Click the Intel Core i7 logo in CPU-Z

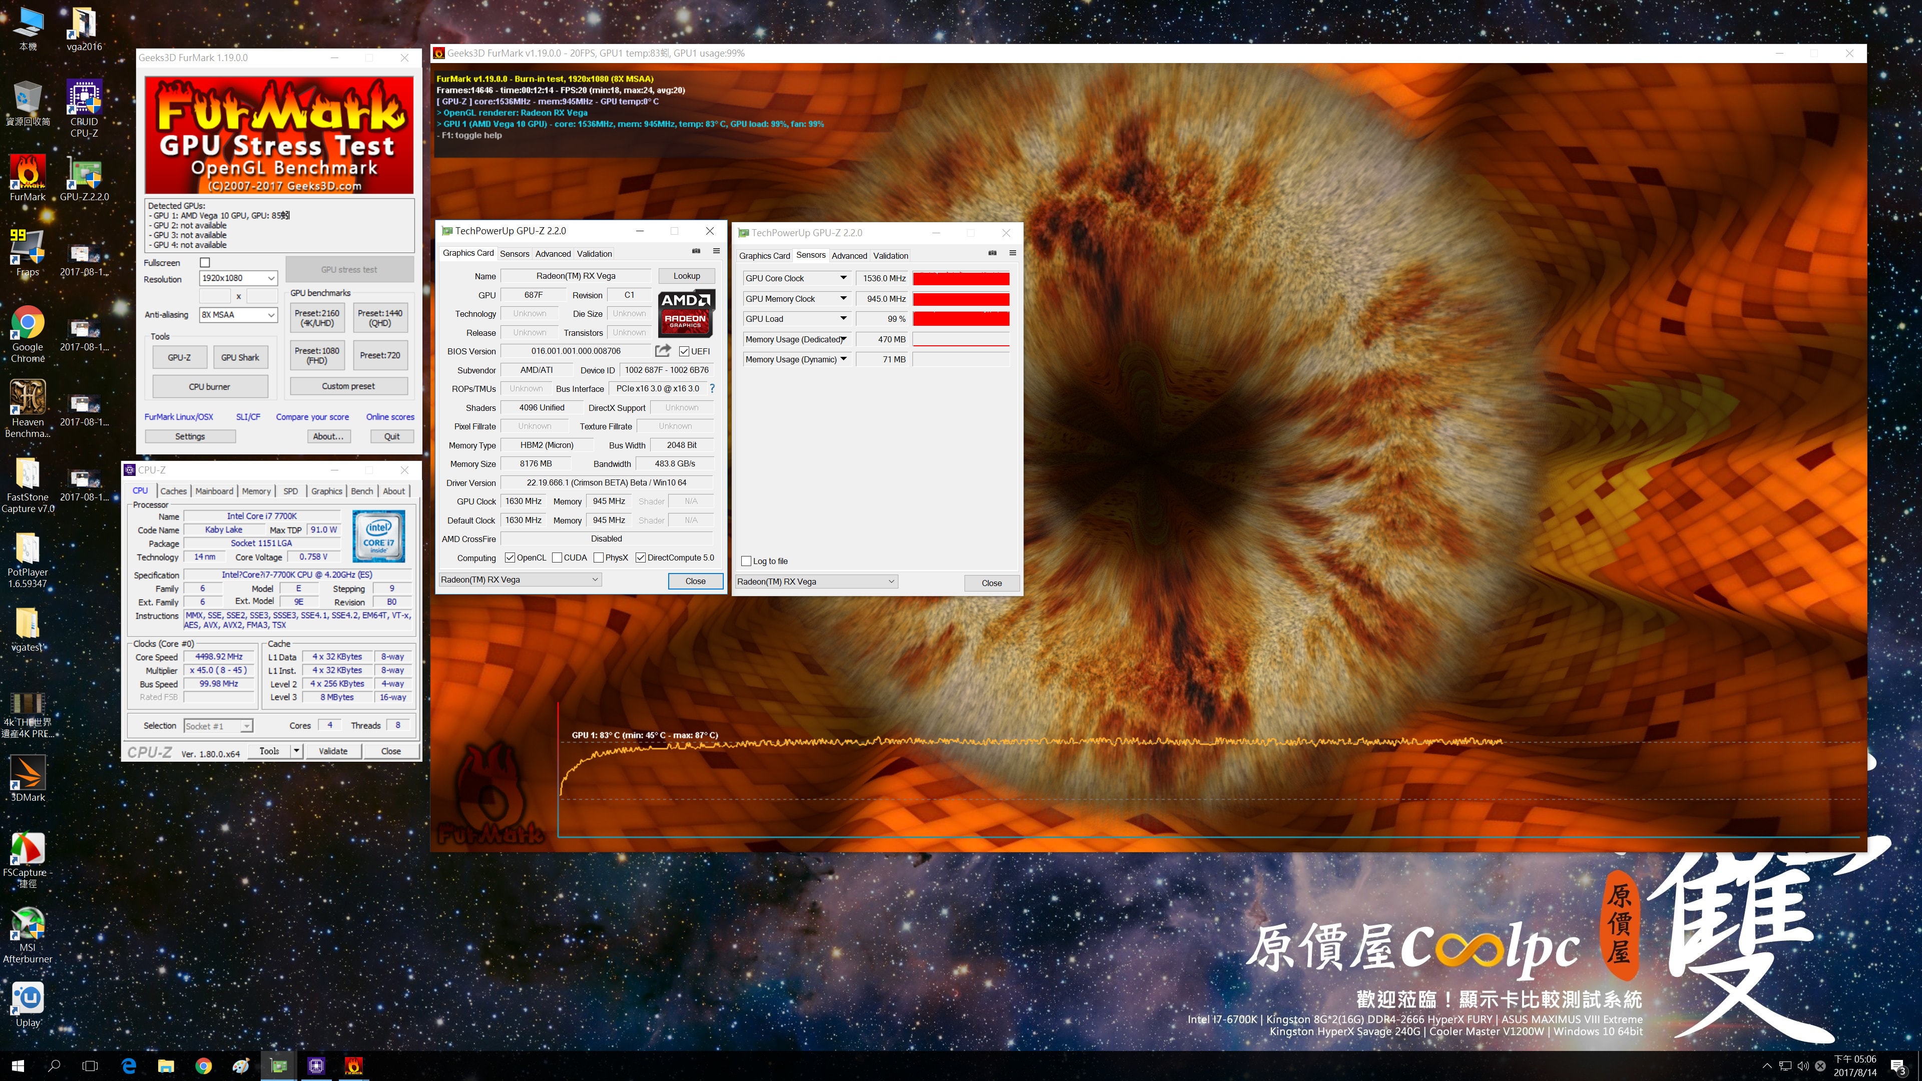point(379,535)
